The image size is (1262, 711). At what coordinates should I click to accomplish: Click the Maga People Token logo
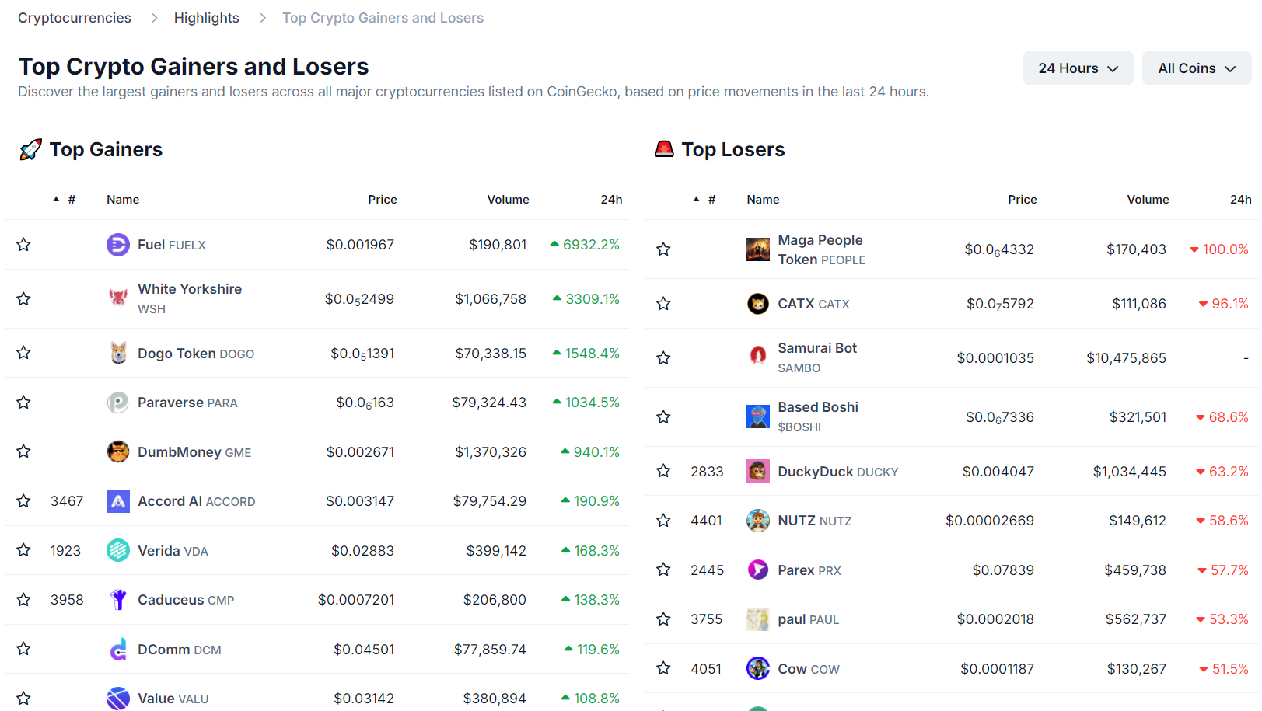(x=758, y=249)
